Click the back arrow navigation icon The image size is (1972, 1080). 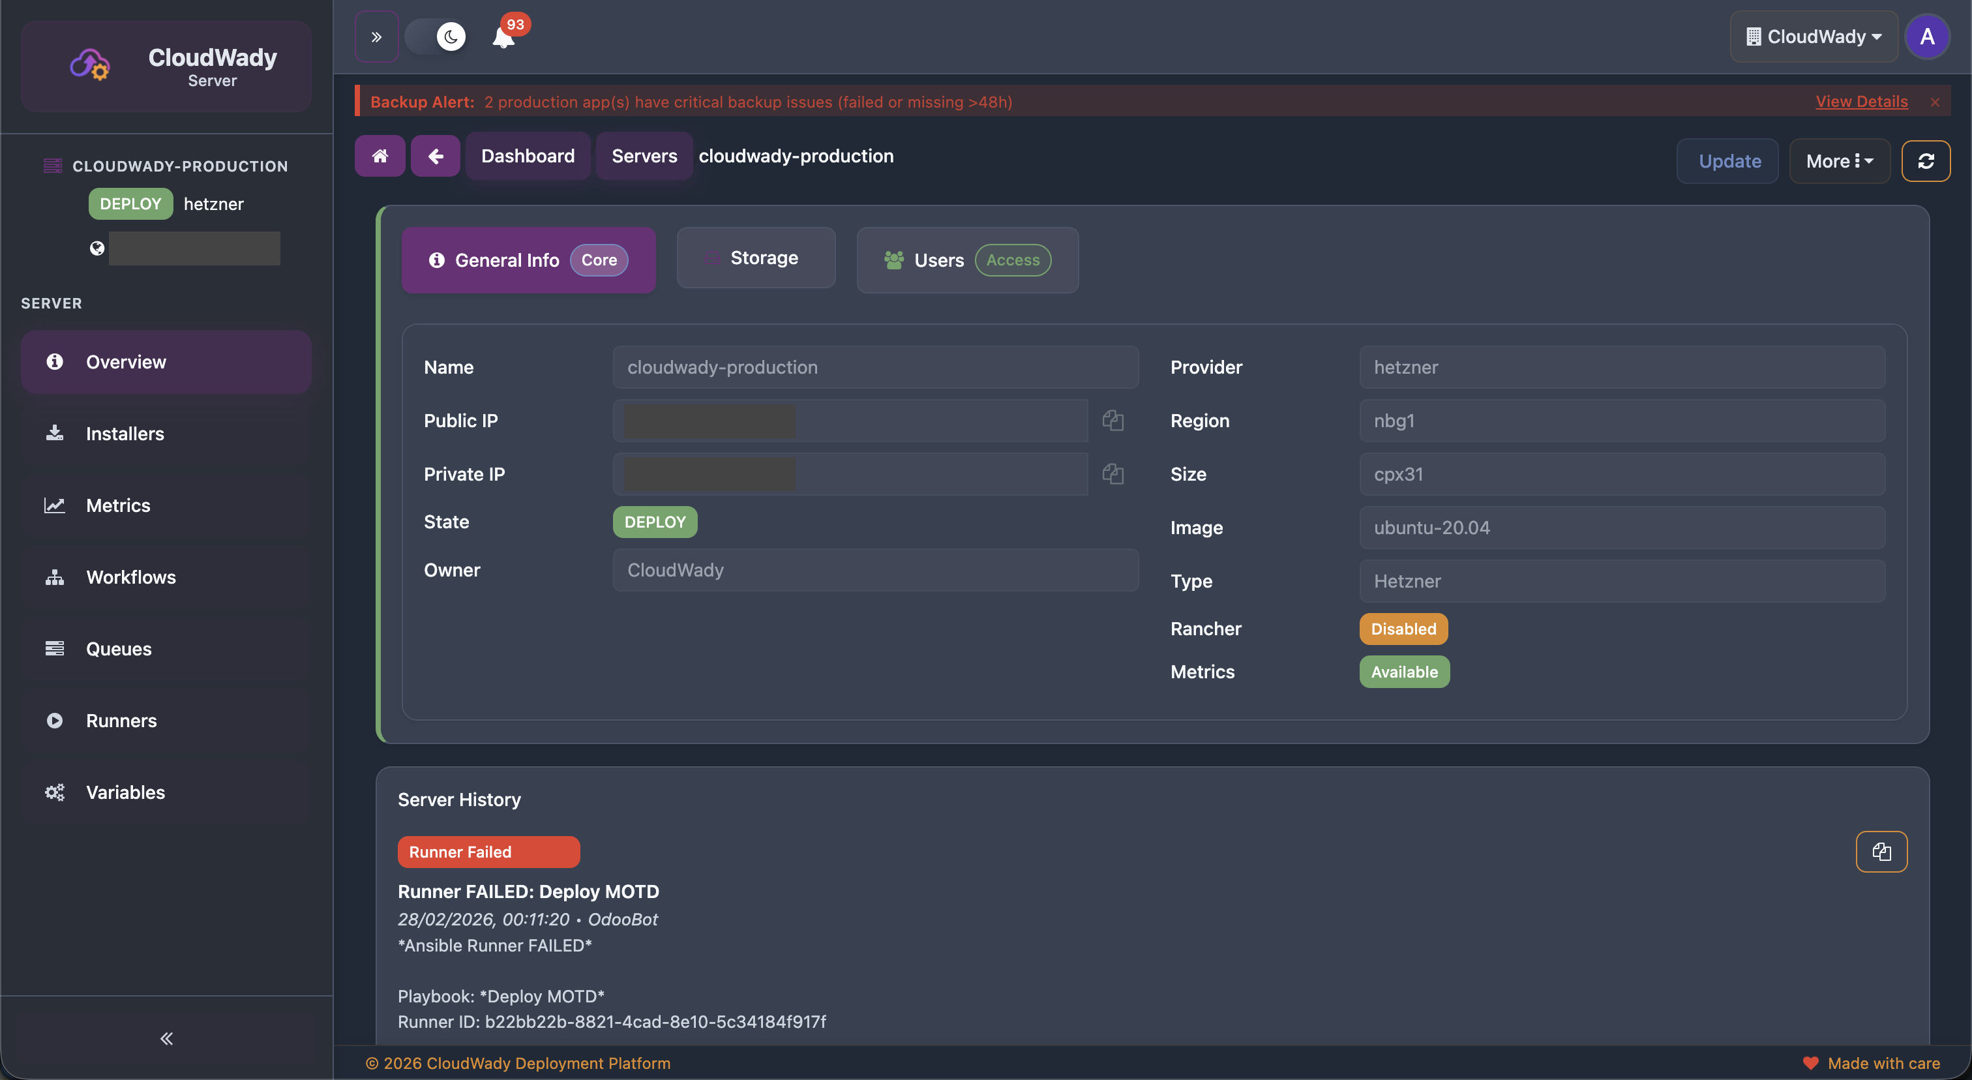tap(435, 156)
